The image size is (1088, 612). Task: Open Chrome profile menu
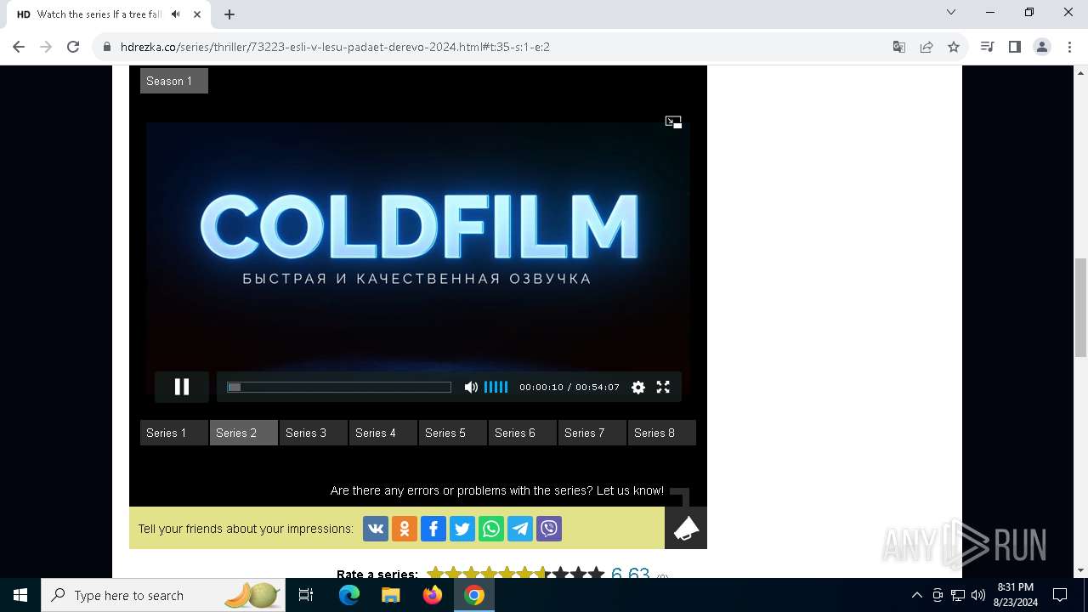1042,47
